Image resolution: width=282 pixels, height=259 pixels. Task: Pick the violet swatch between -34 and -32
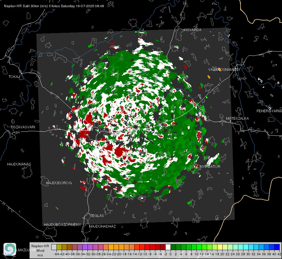(x=85, y=247)
